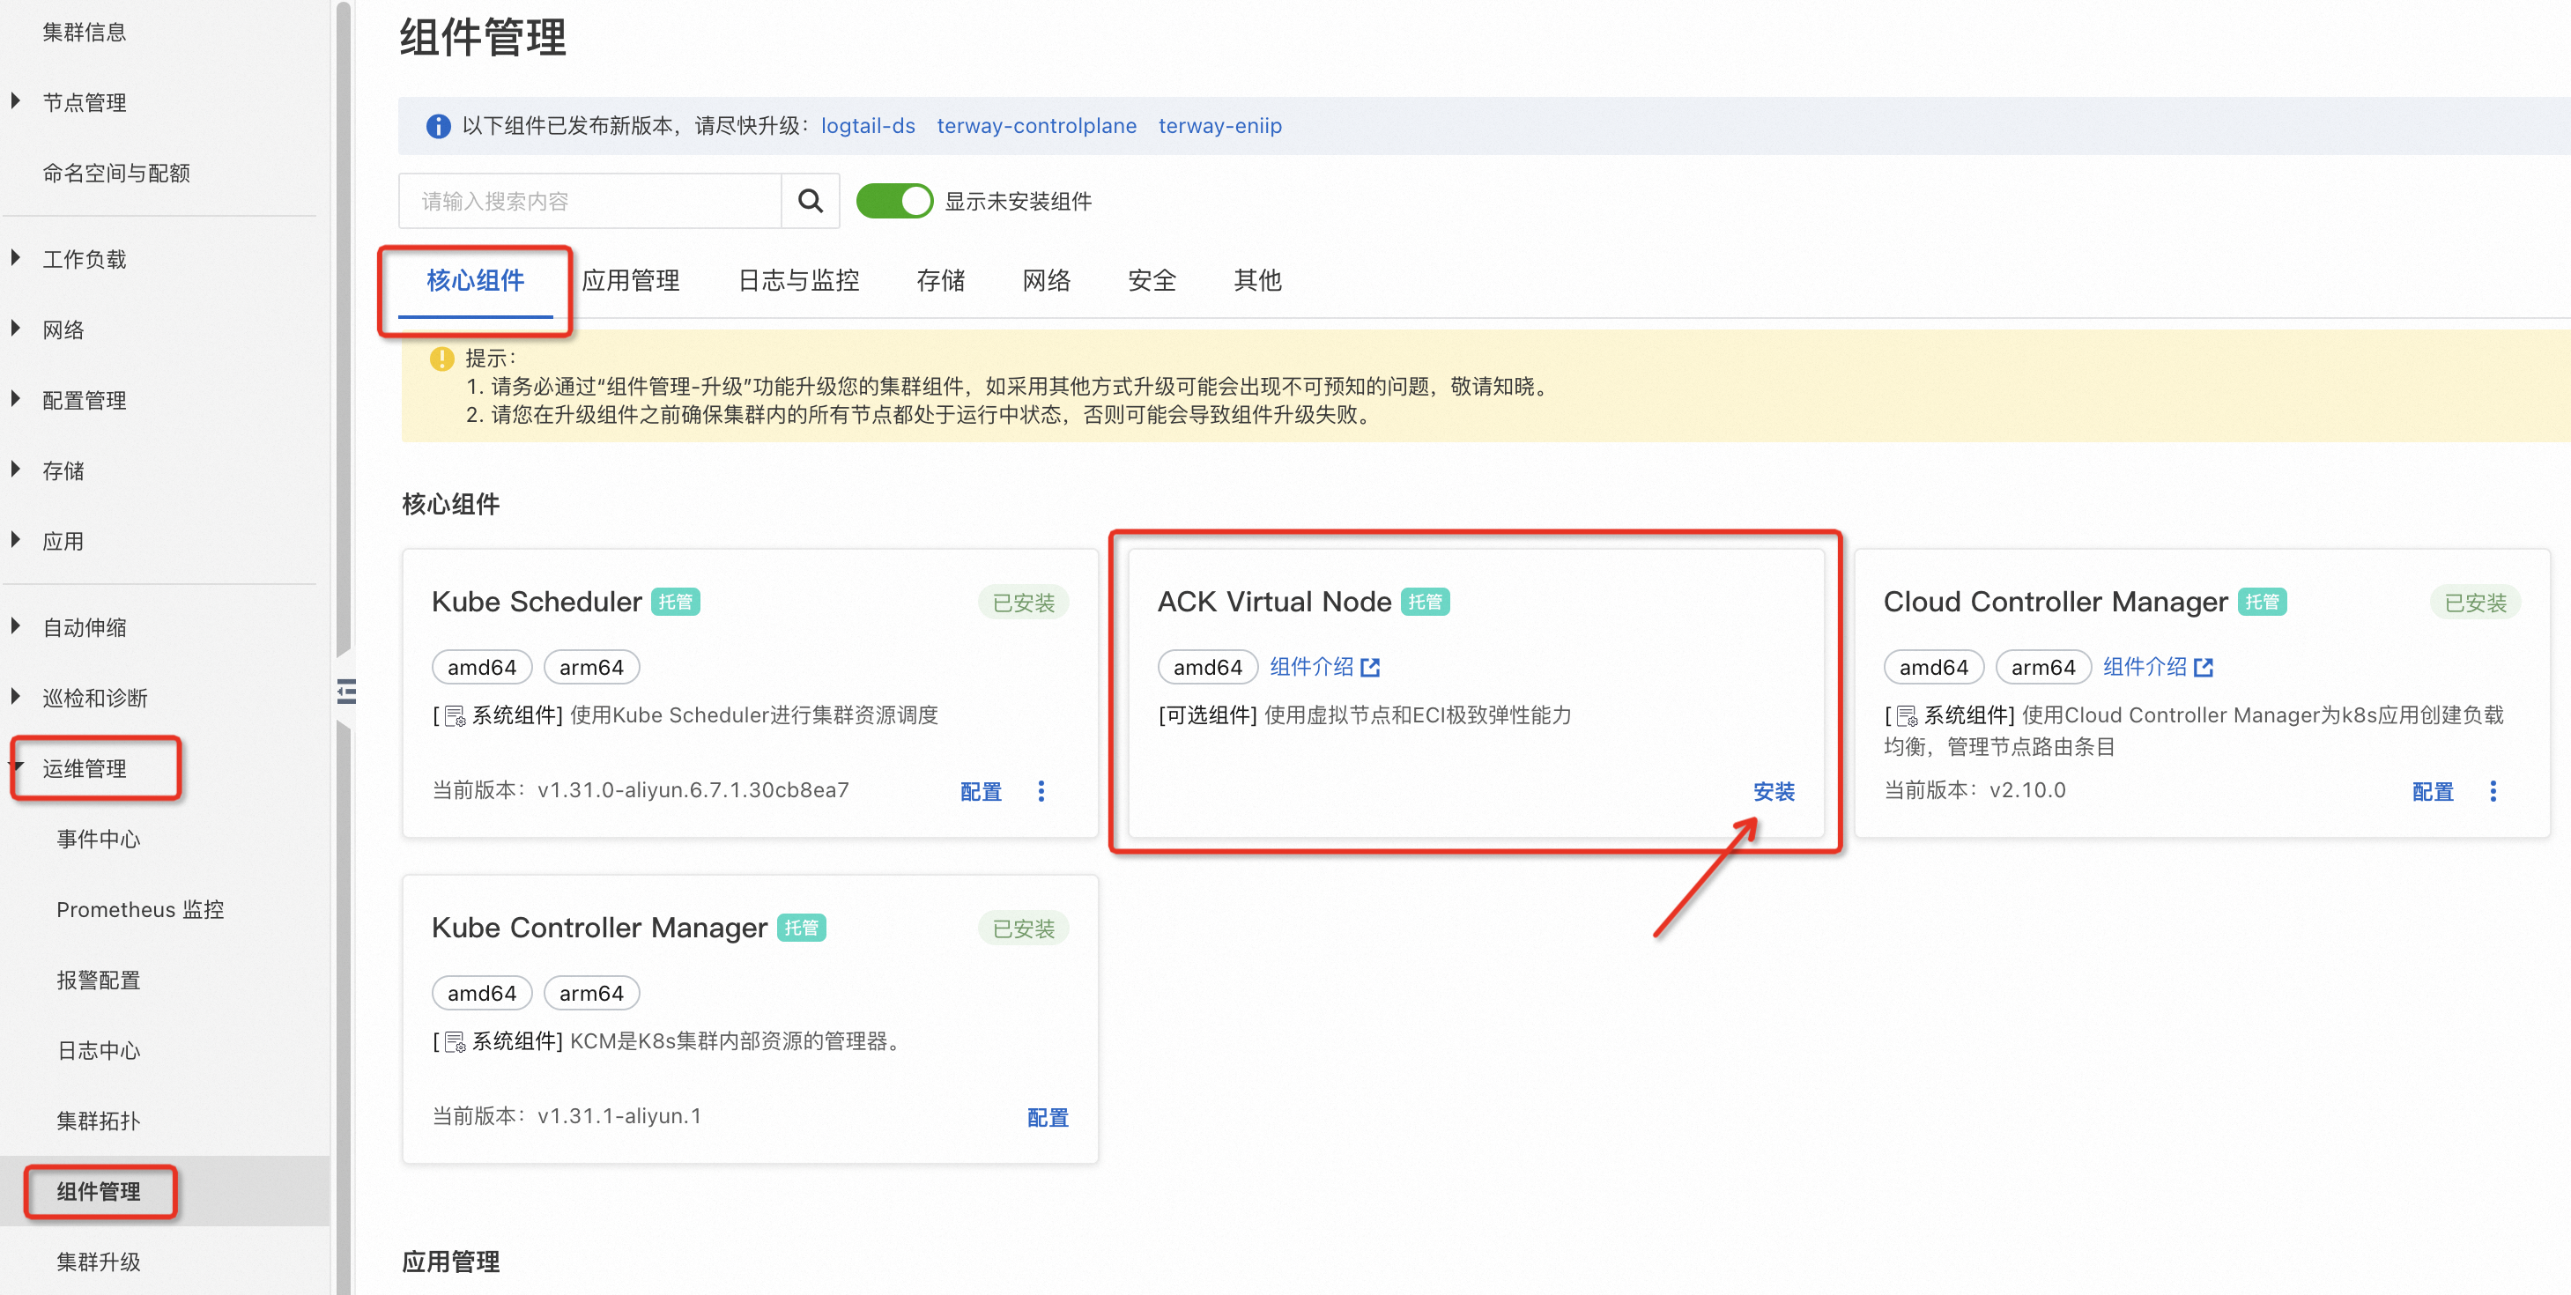Expand the 工作负载 sidebar section

pos(84,259)
